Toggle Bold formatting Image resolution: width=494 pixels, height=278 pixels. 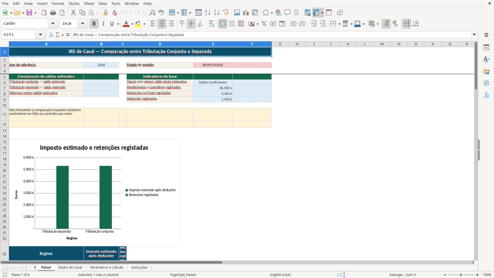94,24
